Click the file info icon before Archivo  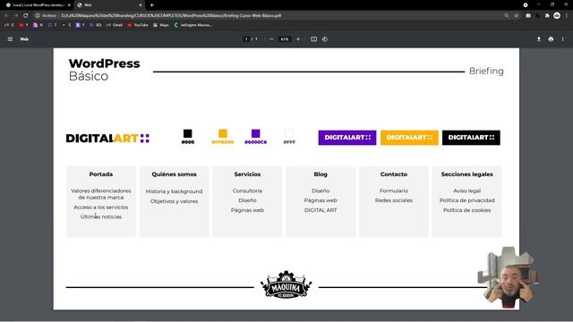click(38, 16)
